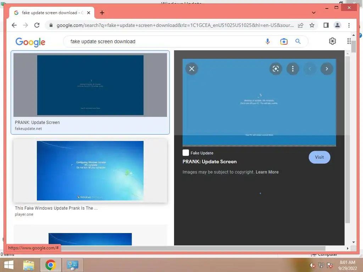The width and height of the screenshot is (363, 272).
Task: Reload the current page
Action: [37, 25]
